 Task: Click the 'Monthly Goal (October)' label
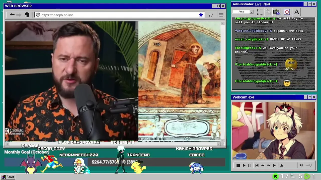pos(27,152)
